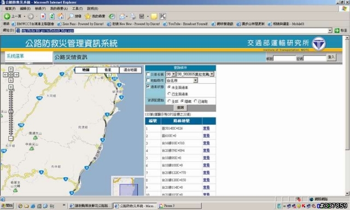Select 隱藏 resource point radio
This screenshot has width=350, height=210.
click(x=182, y=101)
